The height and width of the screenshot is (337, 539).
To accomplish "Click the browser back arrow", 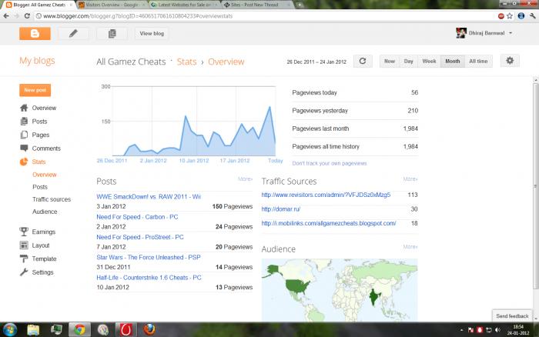I will [6, 16].
